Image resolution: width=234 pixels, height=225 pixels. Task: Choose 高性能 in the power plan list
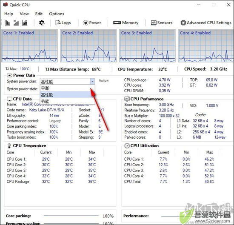[x=66, y=95]
